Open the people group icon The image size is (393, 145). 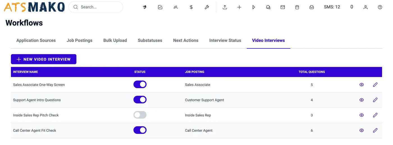point(176,7)
